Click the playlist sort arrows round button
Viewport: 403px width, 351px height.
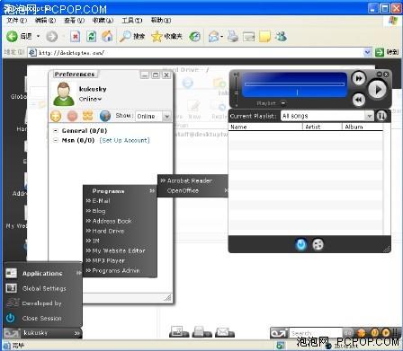click(x=381, y=116)
